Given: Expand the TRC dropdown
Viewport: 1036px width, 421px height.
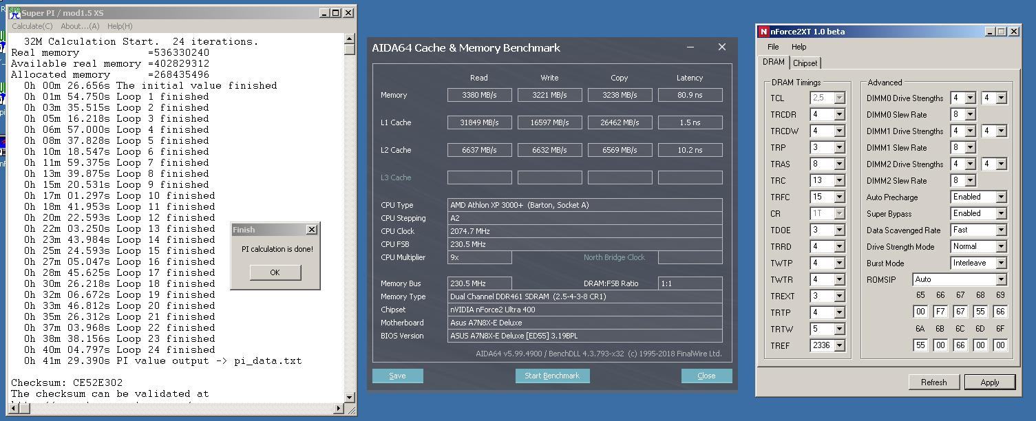Looking at the screenshot, I should (839, 181).
